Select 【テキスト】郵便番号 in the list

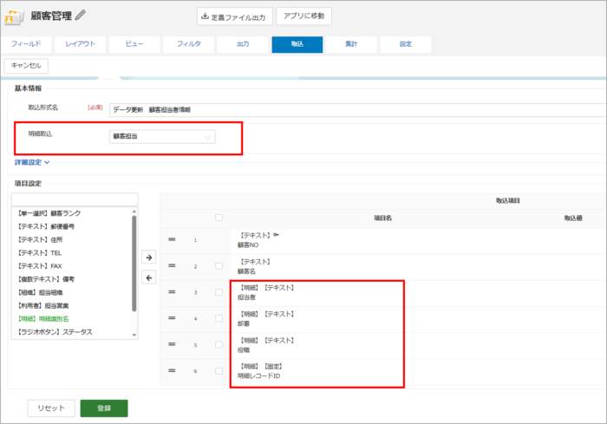[46, 226]
